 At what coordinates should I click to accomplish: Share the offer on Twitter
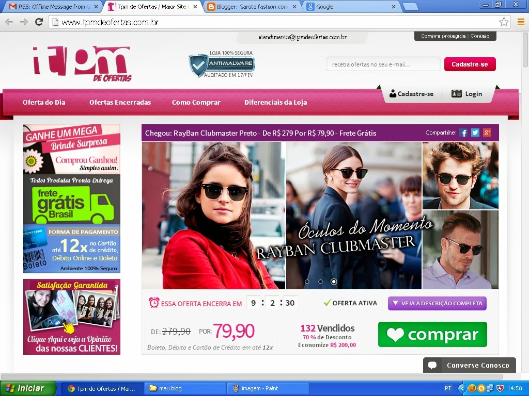click(475, 133)
